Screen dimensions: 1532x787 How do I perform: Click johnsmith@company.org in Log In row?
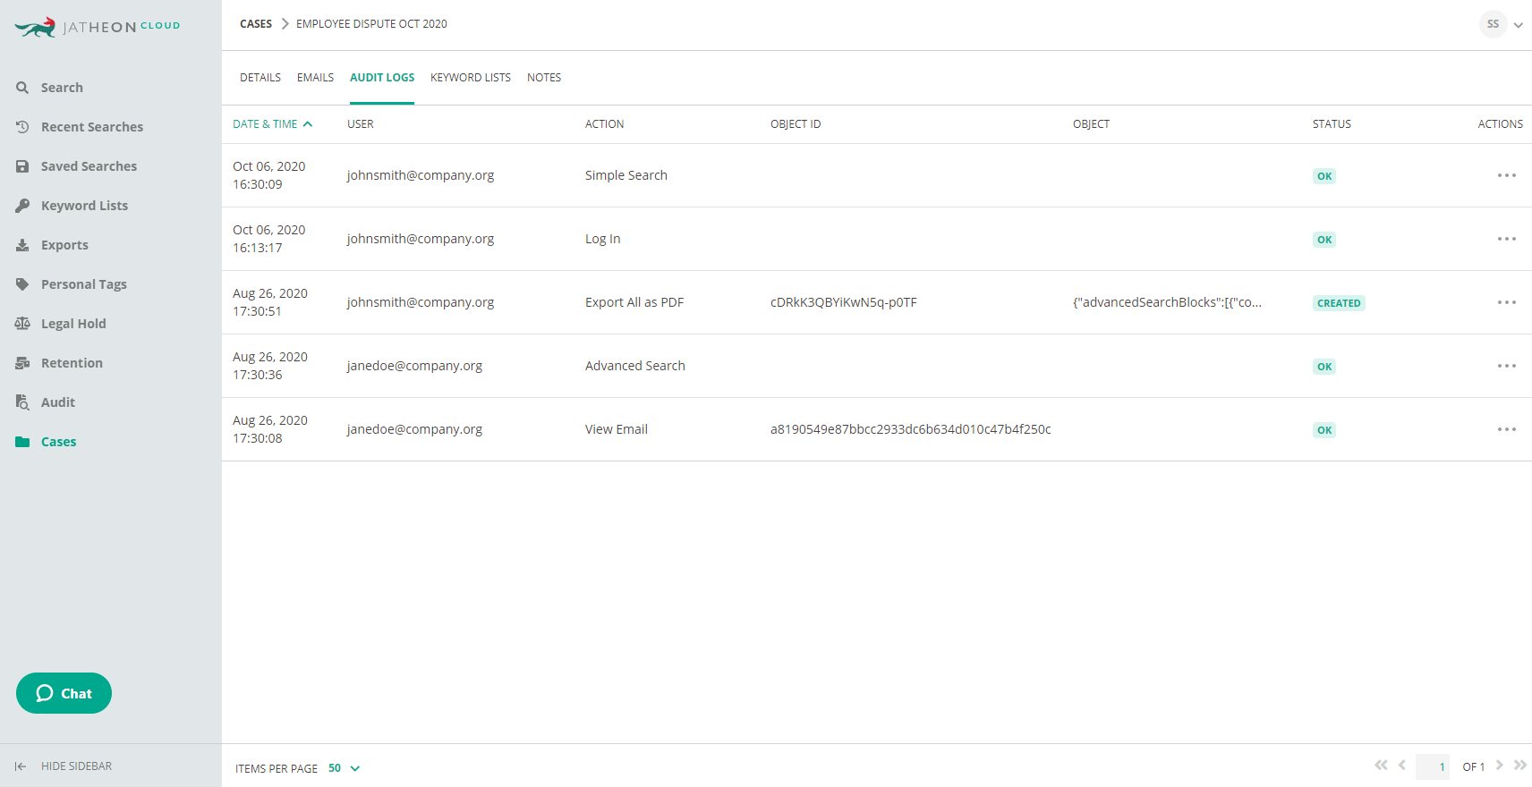[x=421, y=239]
